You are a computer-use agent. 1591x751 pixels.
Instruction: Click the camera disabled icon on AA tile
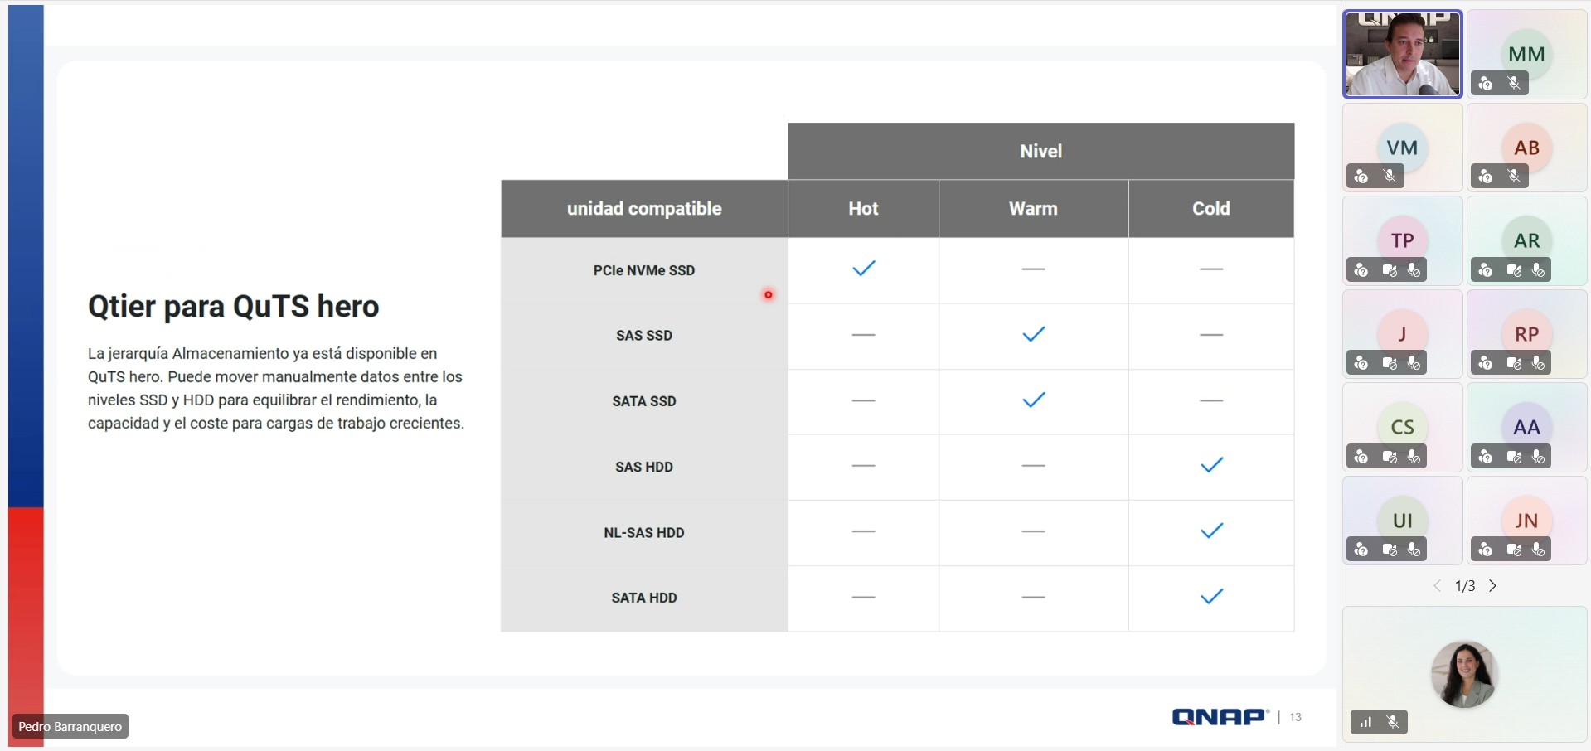point(1514,457)
